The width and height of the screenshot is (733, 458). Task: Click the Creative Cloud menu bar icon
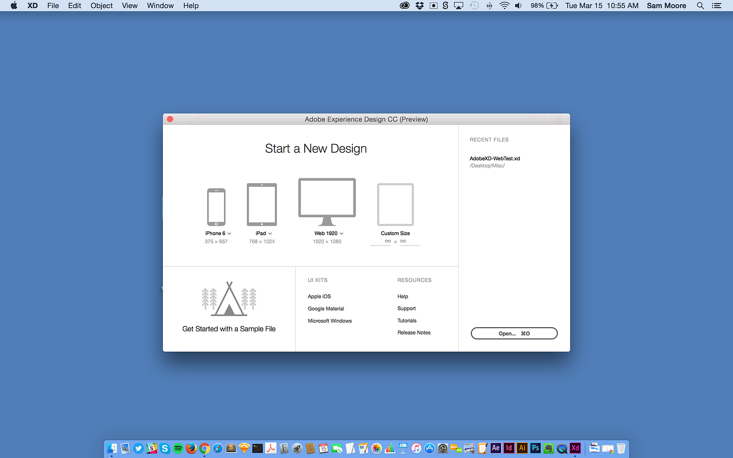404,5
